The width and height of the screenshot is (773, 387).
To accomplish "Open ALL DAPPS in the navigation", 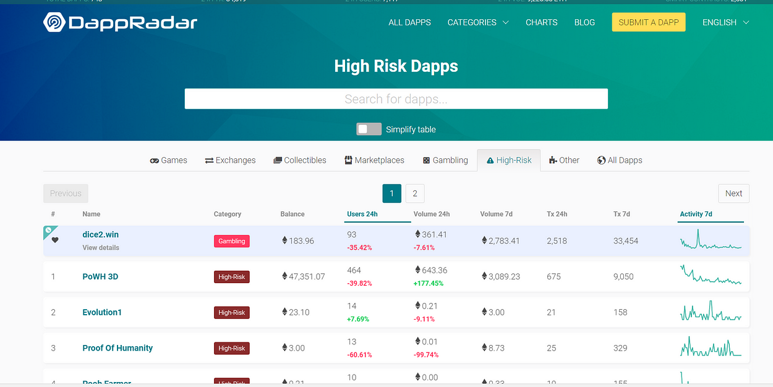I will (409, 22).
